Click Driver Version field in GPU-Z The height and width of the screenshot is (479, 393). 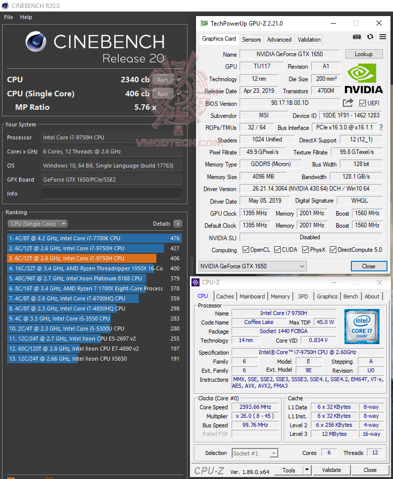pyautogui.click(x=311, y=189)
